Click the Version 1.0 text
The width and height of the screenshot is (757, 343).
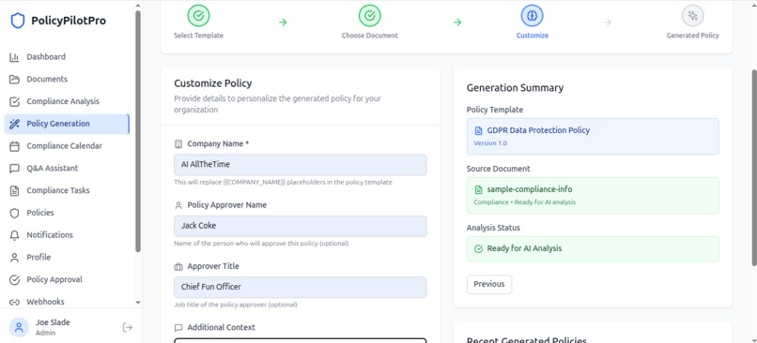pos(490,143)
